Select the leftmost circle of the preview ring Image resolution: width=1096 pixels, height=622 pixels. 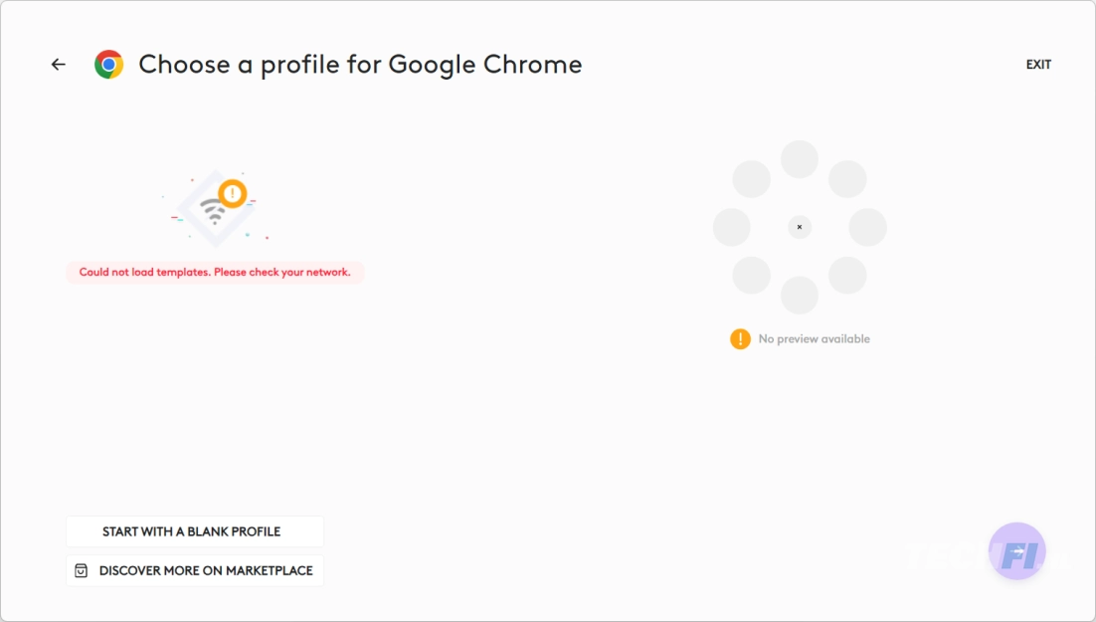tap(731, 227)
